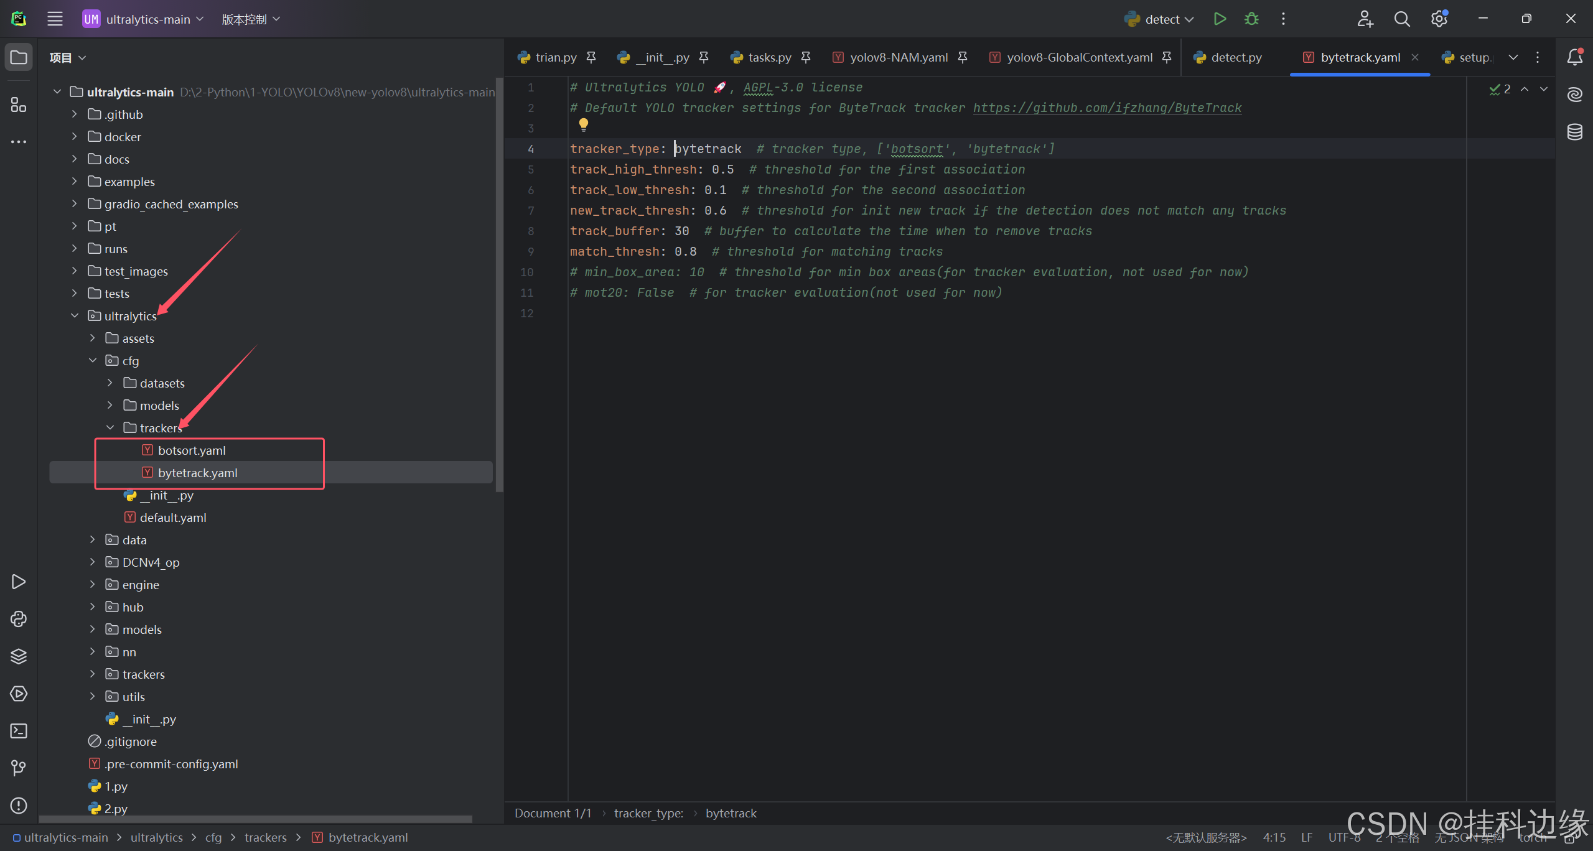Image resolution: width=1593 pixels, height=851 pixels.
Task: Open botsort.yaml in the project tree
Action: [x=192, y=450]
